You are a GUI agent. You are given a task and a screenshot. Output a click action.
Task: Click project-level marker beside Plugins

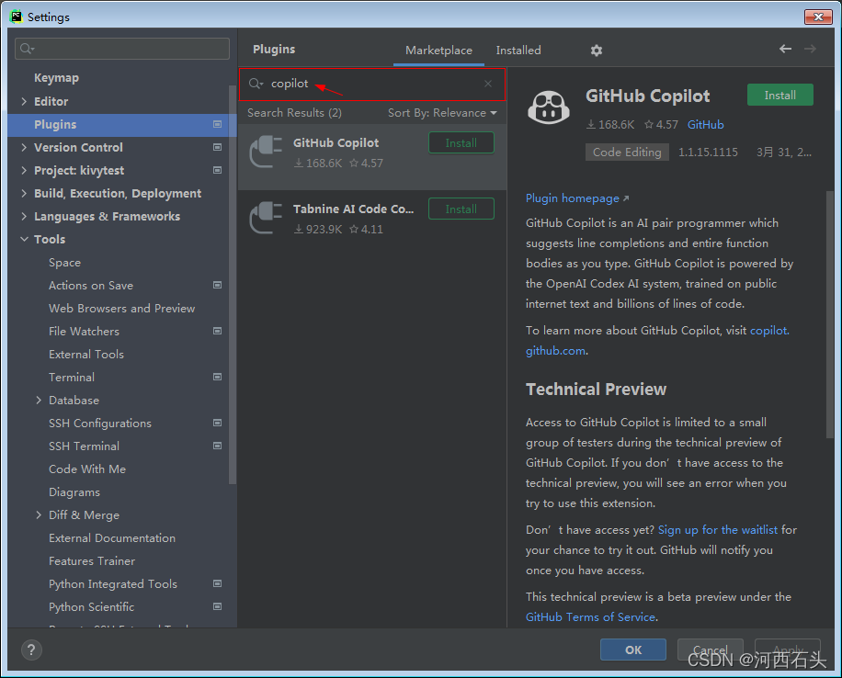click(x=218, y=125)
